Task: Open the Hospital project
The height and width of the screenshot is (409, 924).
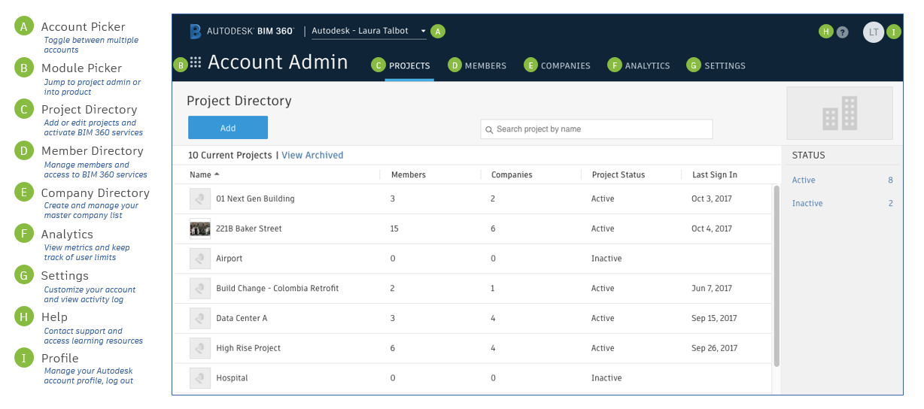Action: tap(232, 377)
